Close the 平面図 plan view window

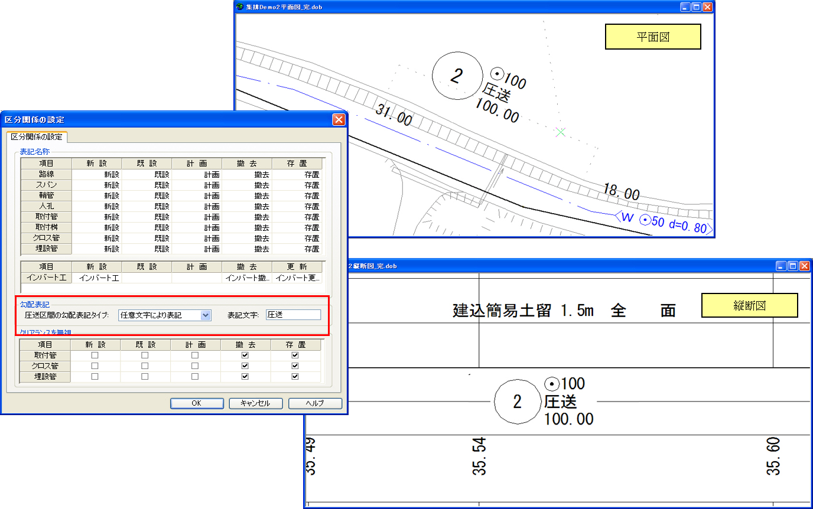click(x=707, y=7)
